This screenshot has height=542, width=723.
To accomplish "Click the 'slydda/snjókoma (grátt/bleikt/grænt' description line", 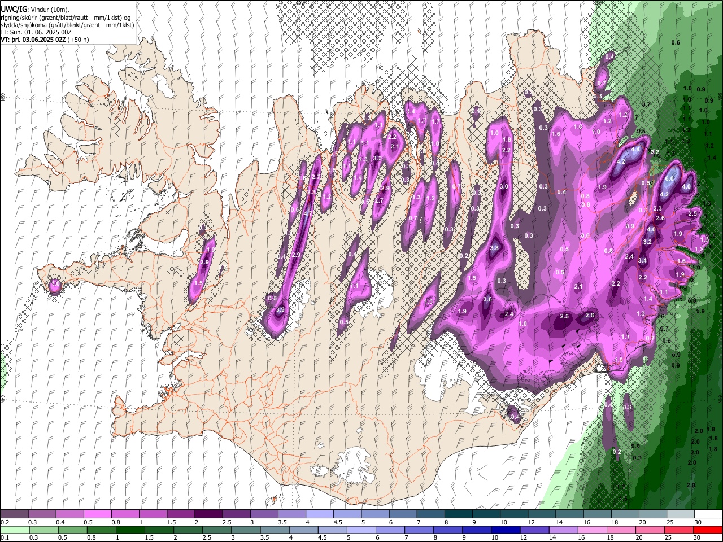I will click(x=67, y=25).
